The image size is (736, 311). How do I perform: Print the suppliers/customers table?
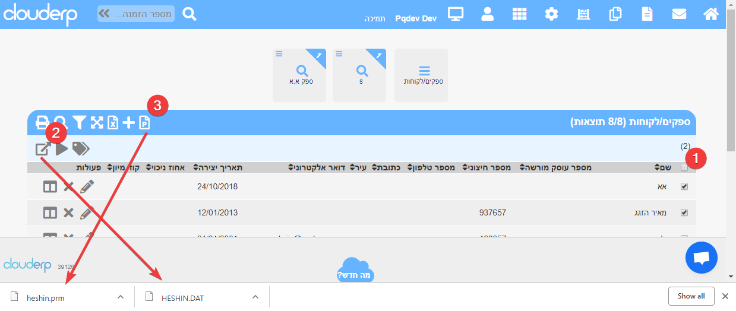point(42,122)
